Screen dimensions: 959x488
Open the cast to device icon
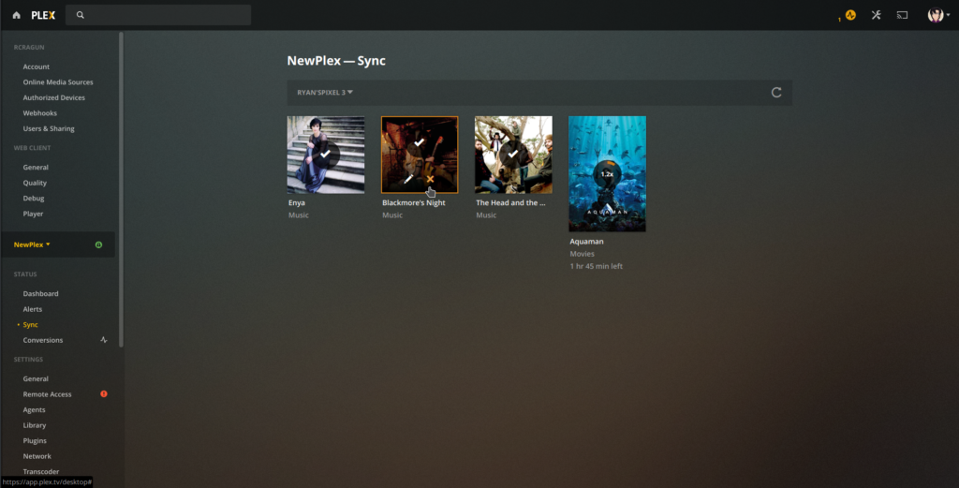[x=902, y=15]
